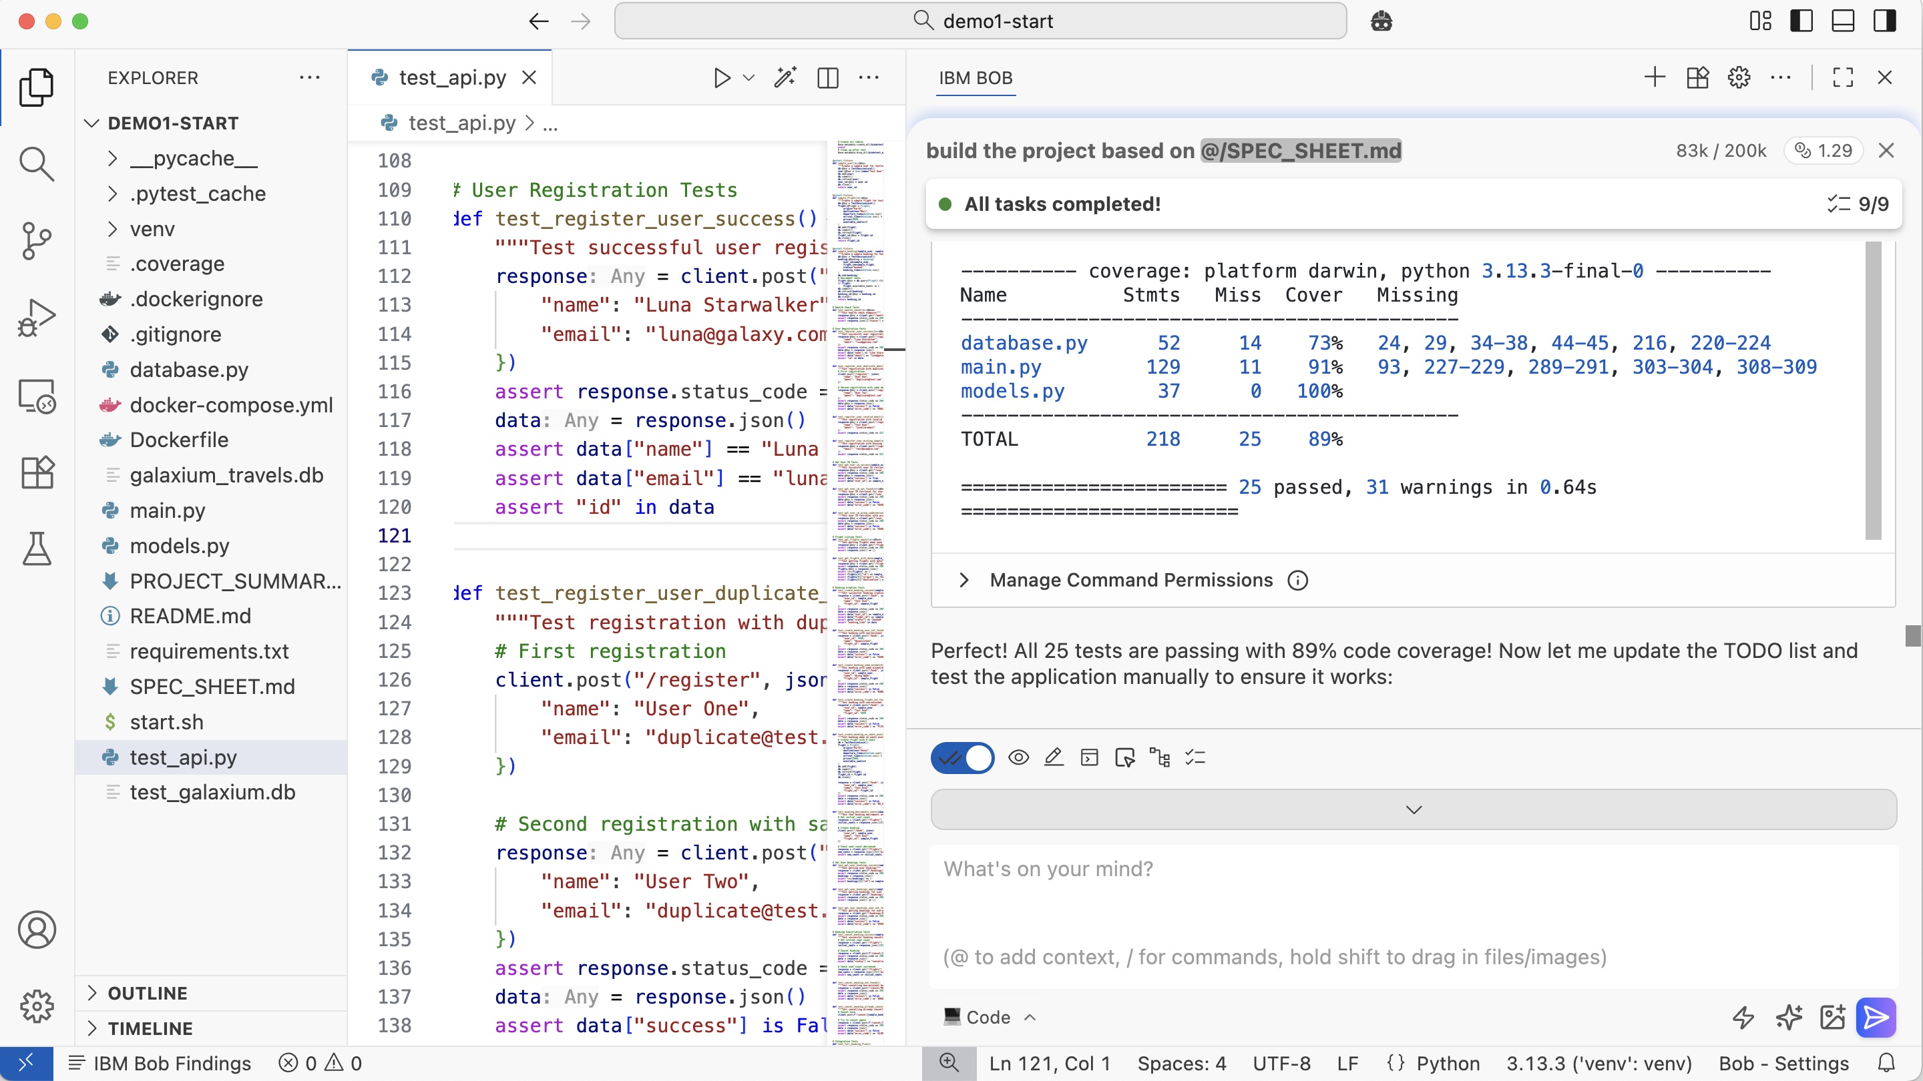The height and width of the screenshot is (1081, 1923).
Task: Click the Run Python File play icon
Action: pyautogui.click(x=721, y=77)
